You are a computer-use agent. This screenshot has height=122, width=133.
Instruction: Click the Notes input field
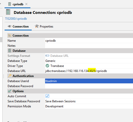click(89, 46)
